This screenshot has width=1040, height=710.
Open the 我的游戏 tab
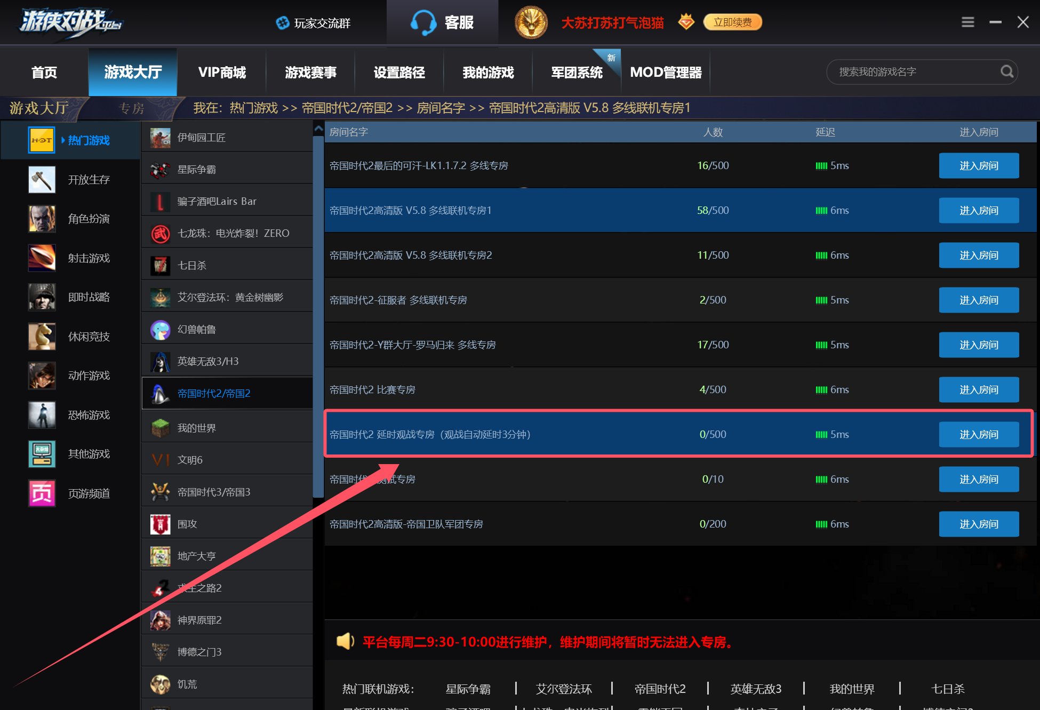coord(488,72)
